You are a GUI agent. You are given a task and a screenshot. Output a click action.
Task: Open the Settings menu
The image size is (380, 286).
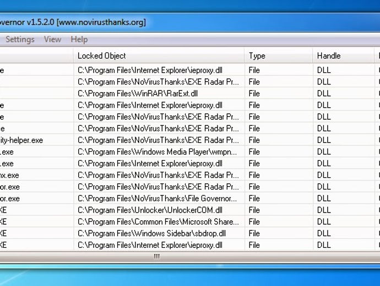20,39
